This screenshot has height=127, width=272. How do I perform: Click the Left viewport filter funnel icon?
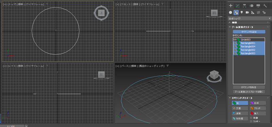47,66
